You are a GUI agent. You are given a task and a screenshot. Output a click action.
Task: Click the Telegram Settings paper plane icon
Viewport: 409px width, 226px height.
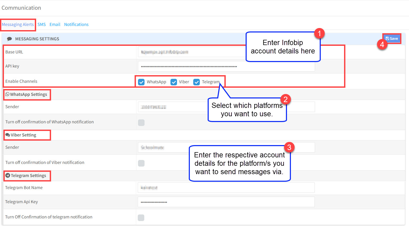click(x=8, y=175)
